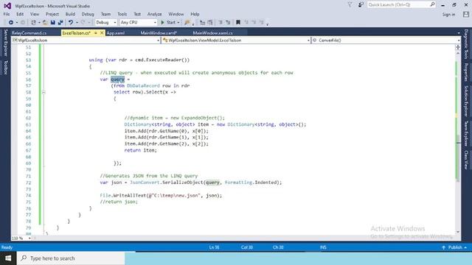Click the Find in Files toolbar icon
This screenshot has width=472, height=265.
pyautogui.click(x=187, y=22)
